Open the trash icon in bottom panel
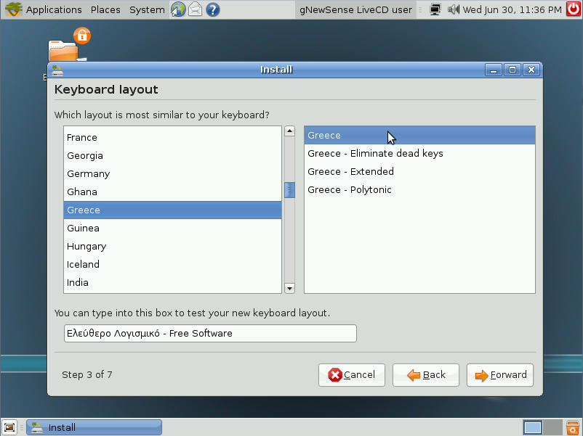The image size is (583, 436). point(573,427)
